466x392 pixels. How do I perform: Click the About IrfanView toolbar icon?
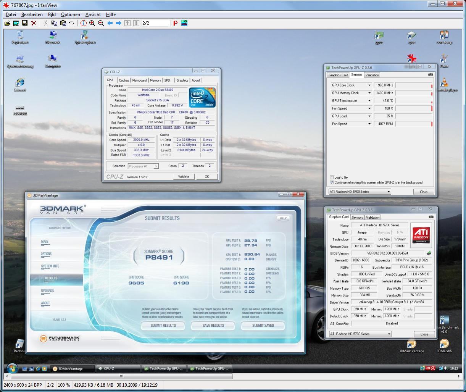pyautogui.click(x=184, y=23)
